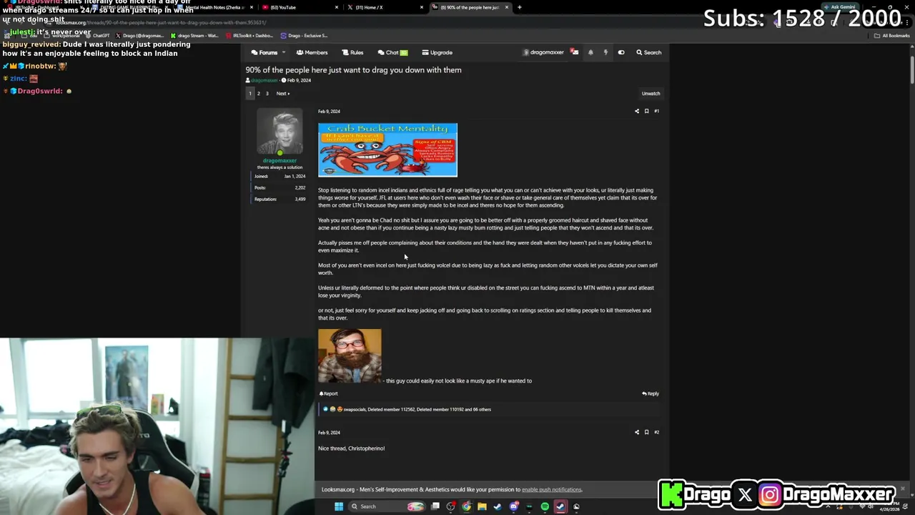Open dragomaxxer username under avatar
This screenshot has width=915, height=515.
(280, 160)
